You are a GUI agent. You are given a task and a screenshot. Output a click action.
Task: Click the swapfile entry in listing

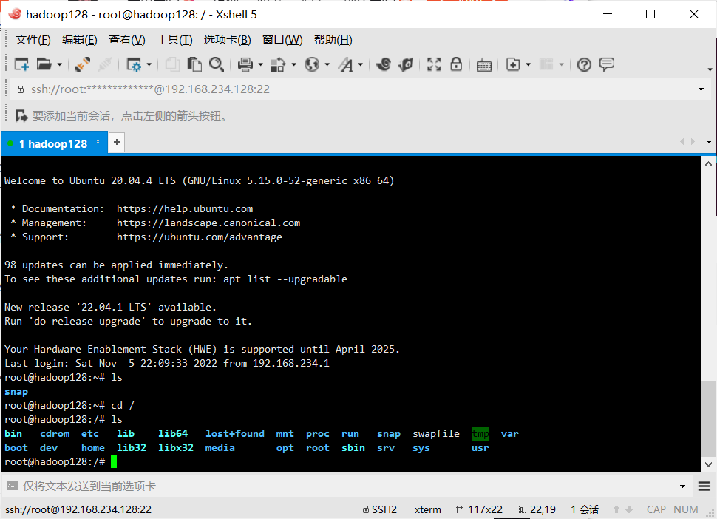[x=436, y=434]
